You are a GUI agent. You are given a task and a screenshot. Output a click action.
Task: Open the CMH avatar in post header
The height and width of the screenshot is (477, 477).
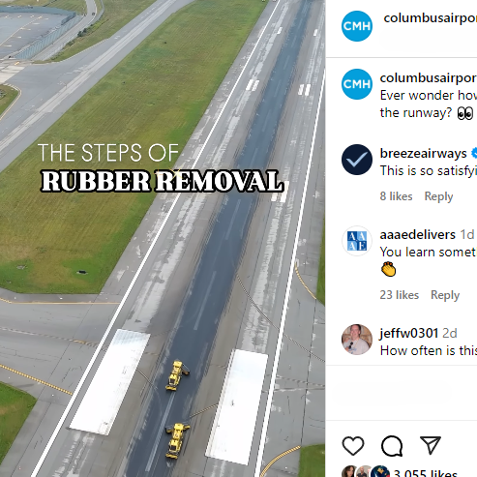[x=357, y=26]
